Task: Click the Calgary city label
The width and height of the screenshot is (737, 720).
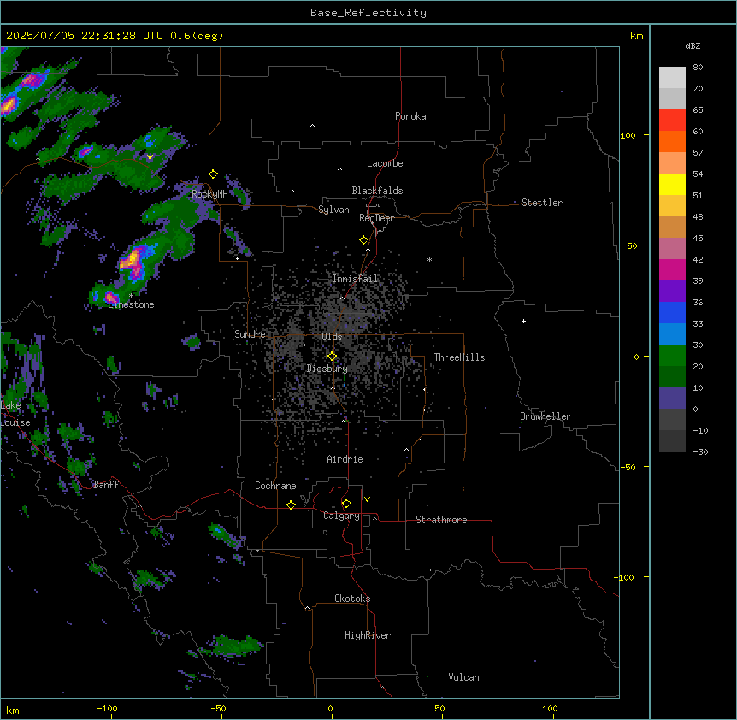Action: coord(341,516)
